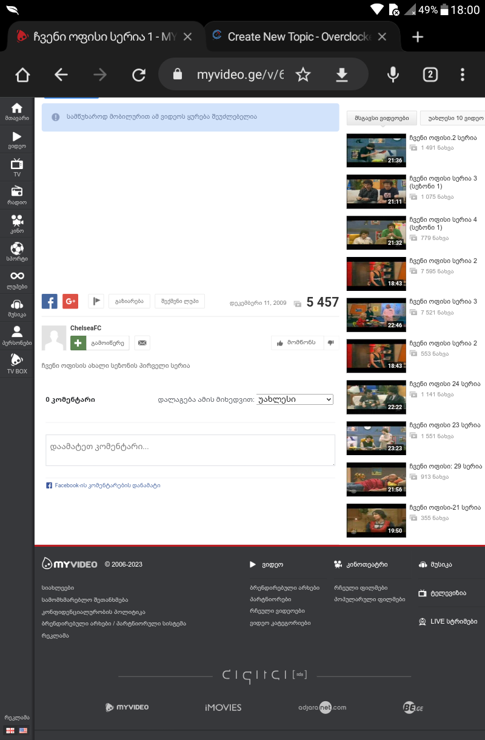Bookmark page with star icon
The image size is (485, 740).
[303, 75]
